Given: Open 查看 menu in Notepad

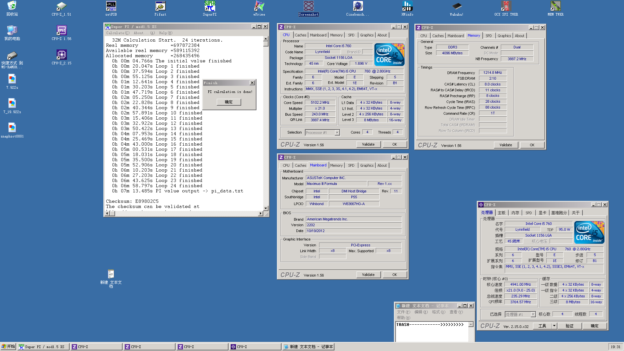Looking at the screenshot, I should click(456, 312).
